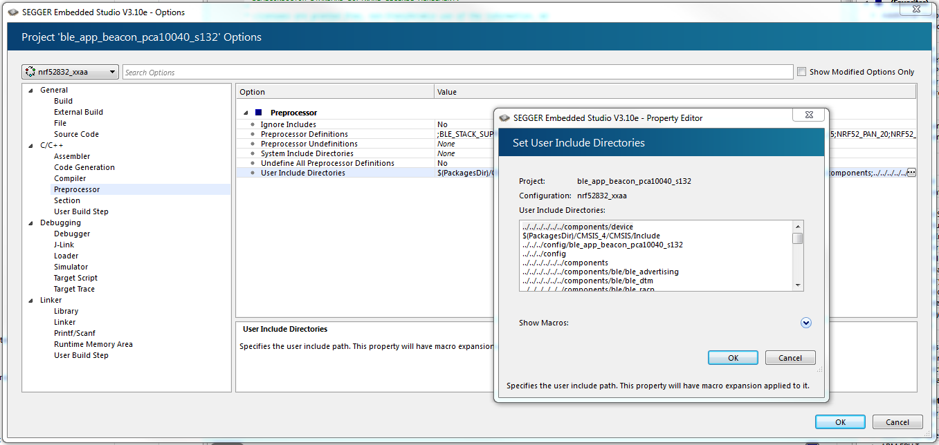Select J-Link tree item
This screenshot has height=445, width=939.
coord(64,245)
